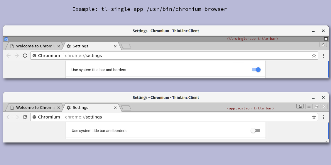Open the profile button in upper Chromium window
The height and width of the screenshot is (165, 331).
(x=323, y=45)
